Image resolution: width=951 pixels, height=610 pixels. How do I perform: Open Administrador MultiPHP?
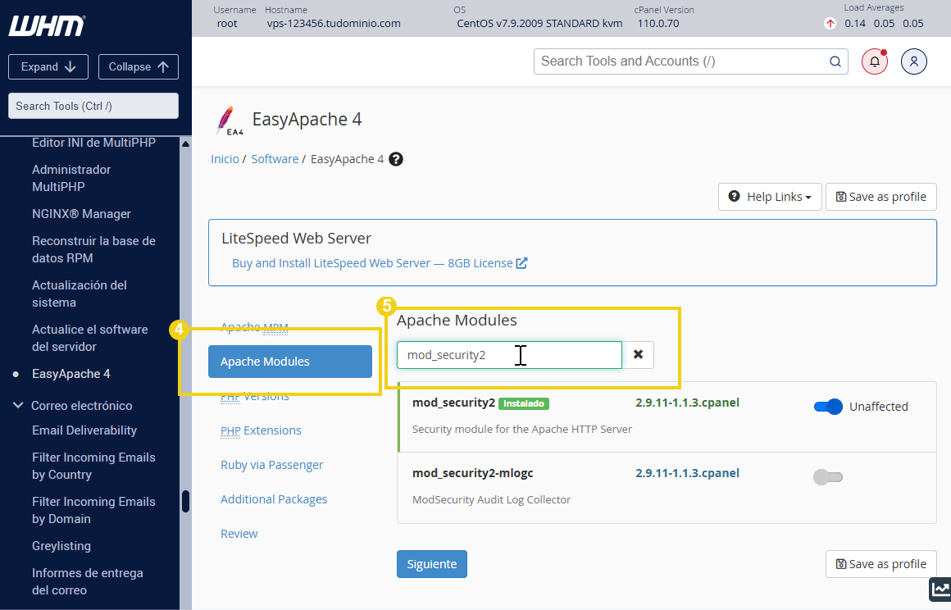[71, 178]
